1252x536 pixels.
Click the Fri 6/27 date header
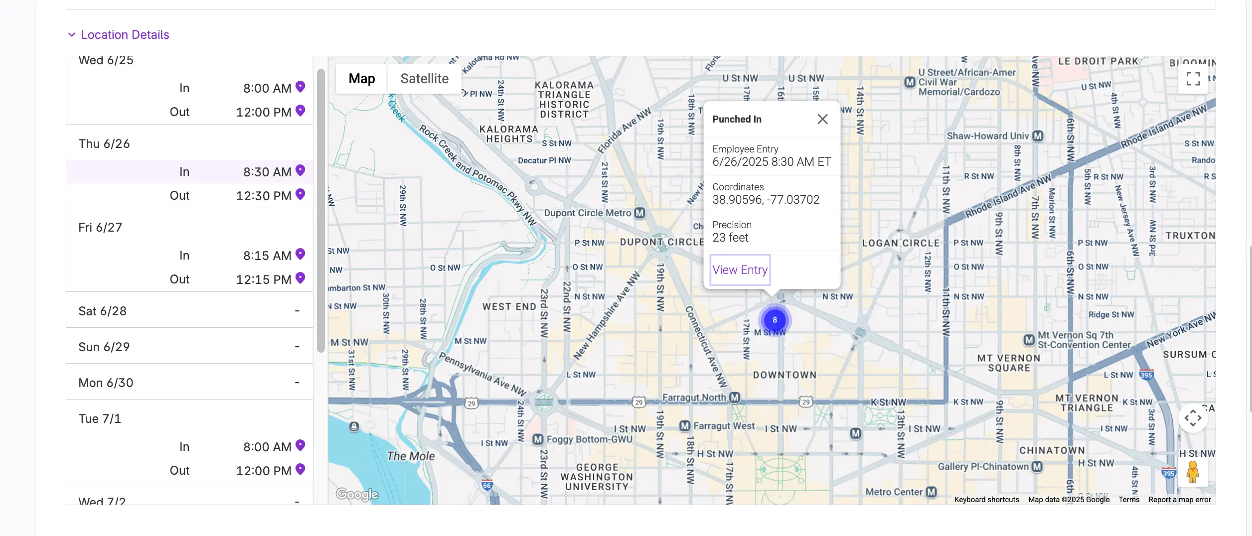[100, 228]
